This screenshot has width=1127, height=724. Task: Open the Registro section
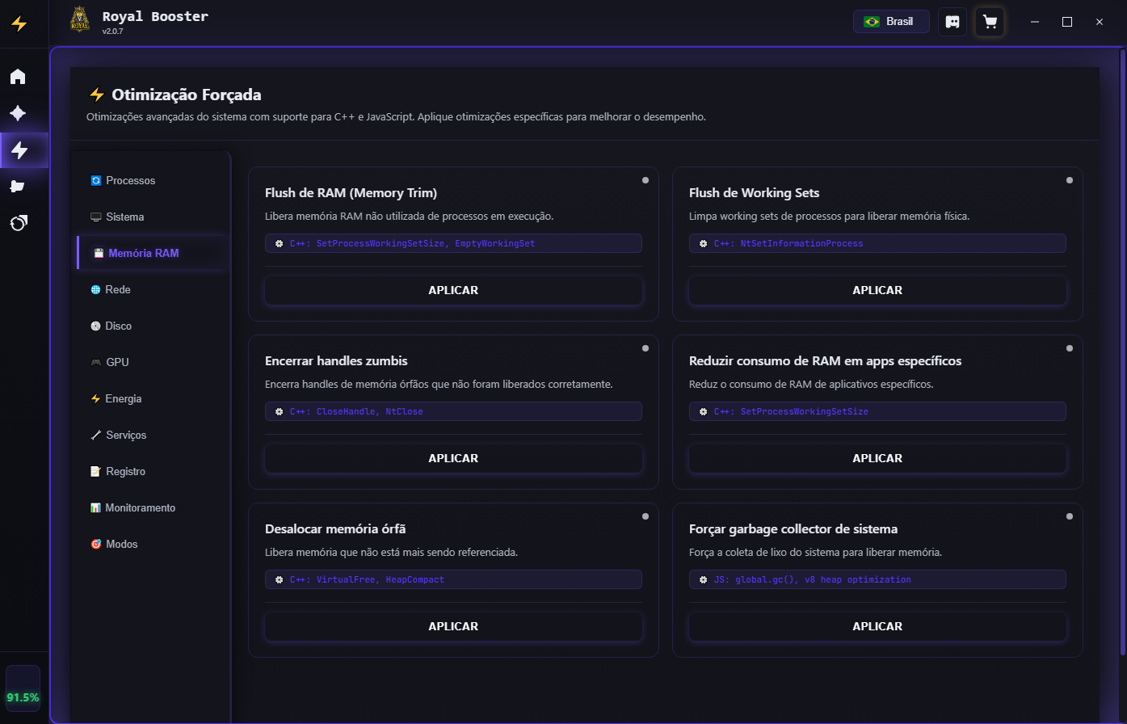pyautogui.click(x=125, y=472)
